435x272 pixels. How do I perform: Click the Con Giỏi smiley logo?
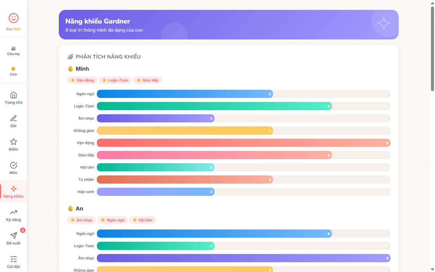(13, 18)
